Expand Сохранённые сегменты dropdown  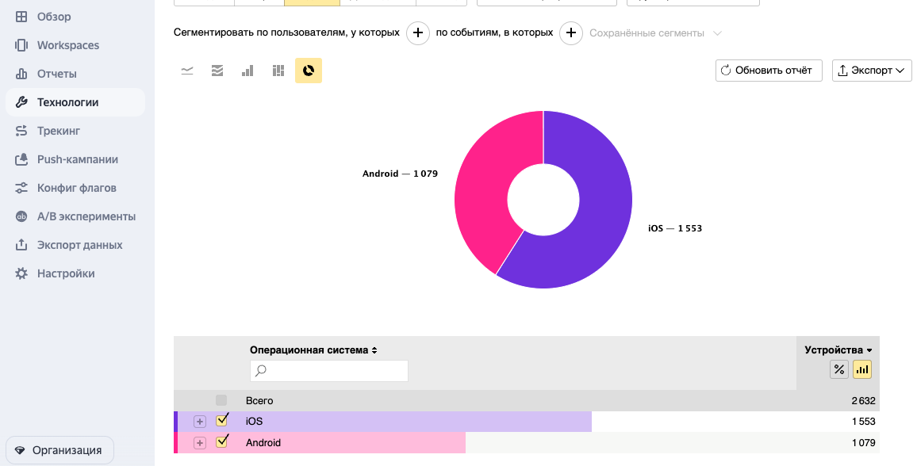tap(655, 33)
